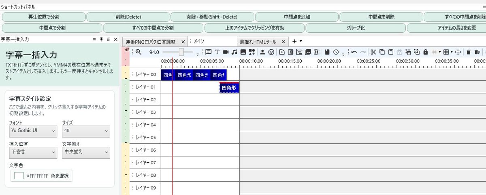
Task: Open the フォント Yu Gothic UI dropdown
Action: 33,131
